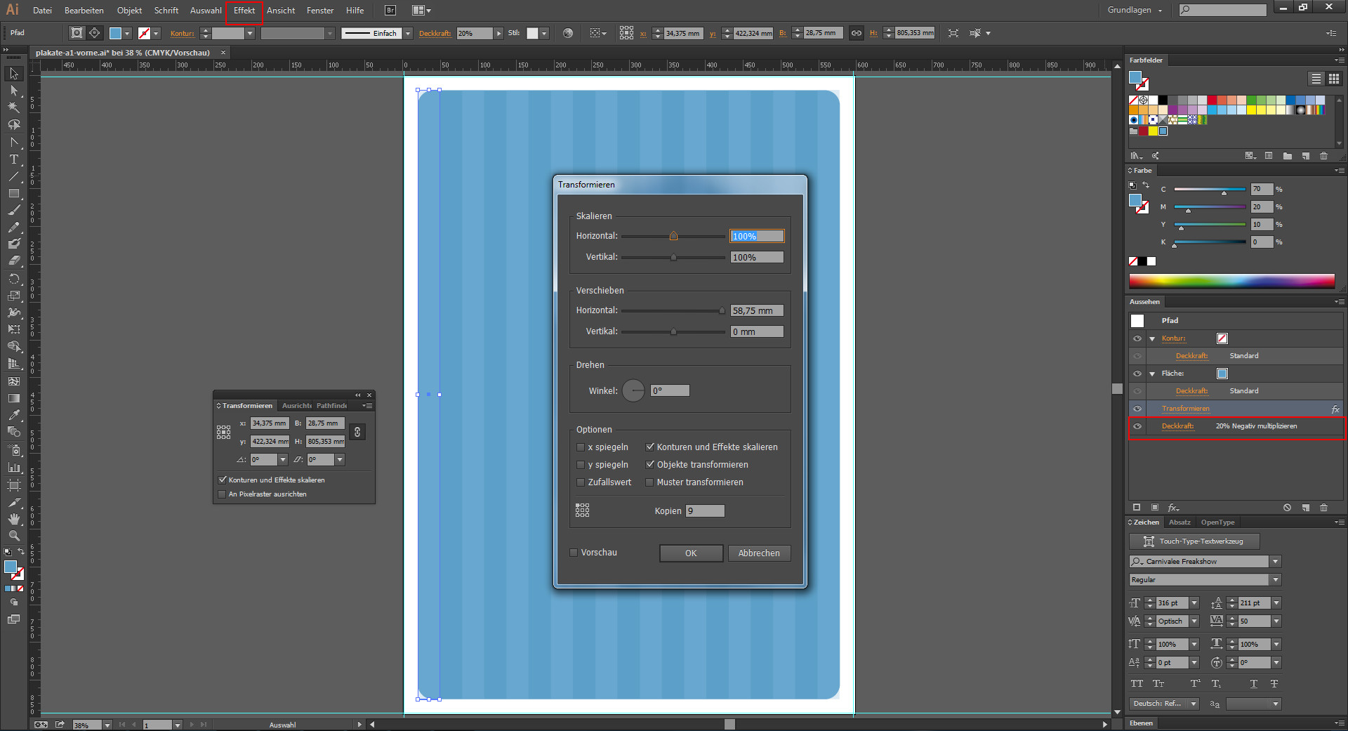This screenshot has width=1348, height=731.
Task: Click Cyan C color slider
Action: click(1210, 190)
